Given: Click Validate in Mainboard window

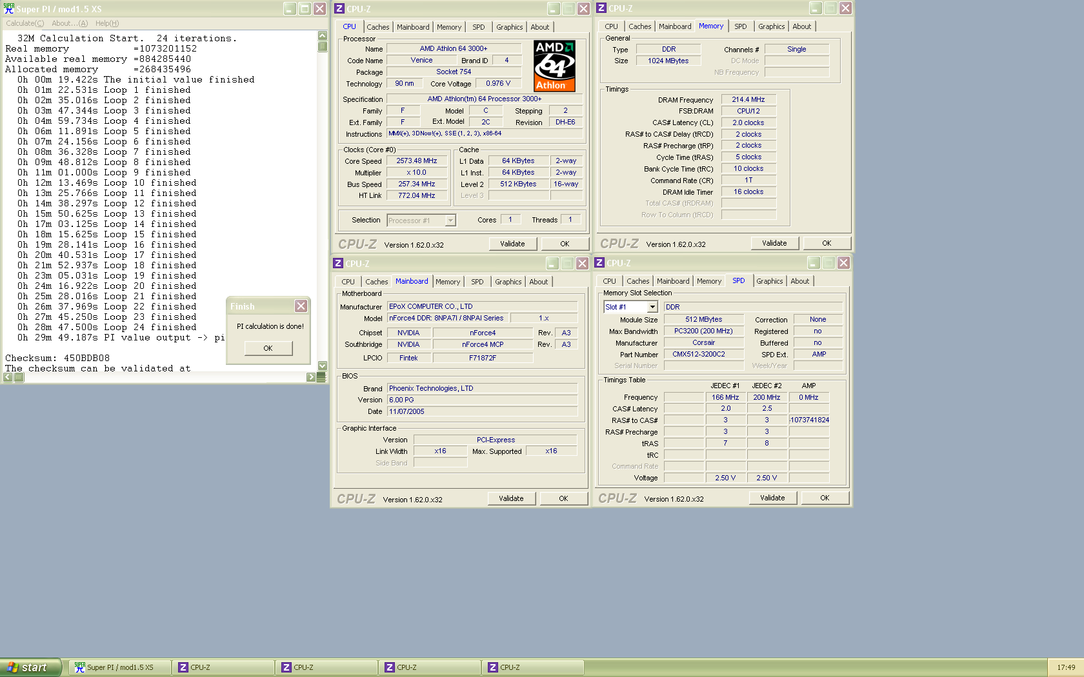Looking at the screenshot, I should [x=511, y=498].
